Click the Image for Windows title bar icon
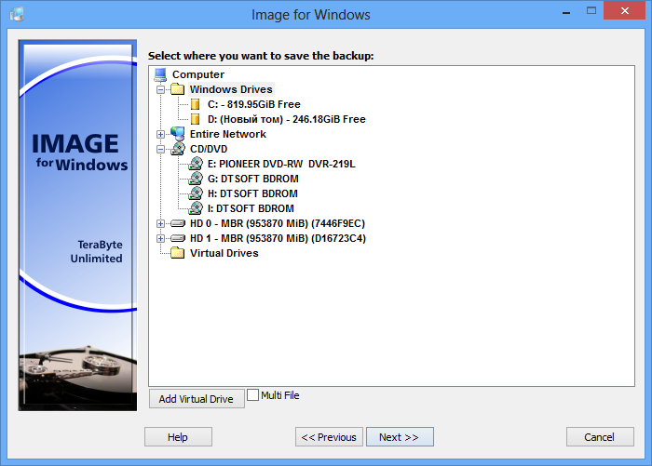Image resolution: width=652 pixels, height=466 pixels. 17,14
